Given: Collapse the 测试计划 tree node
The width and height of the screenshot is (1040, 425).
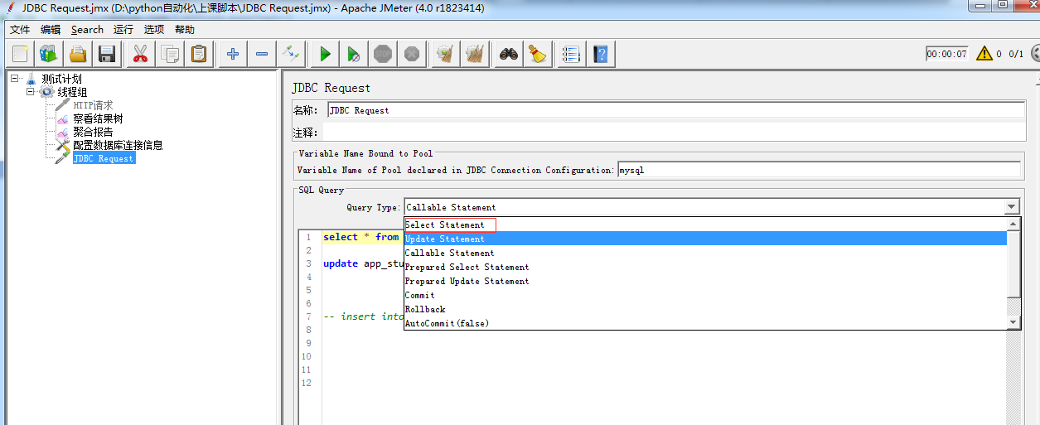Looking at the screenshot, I should 15,79.
